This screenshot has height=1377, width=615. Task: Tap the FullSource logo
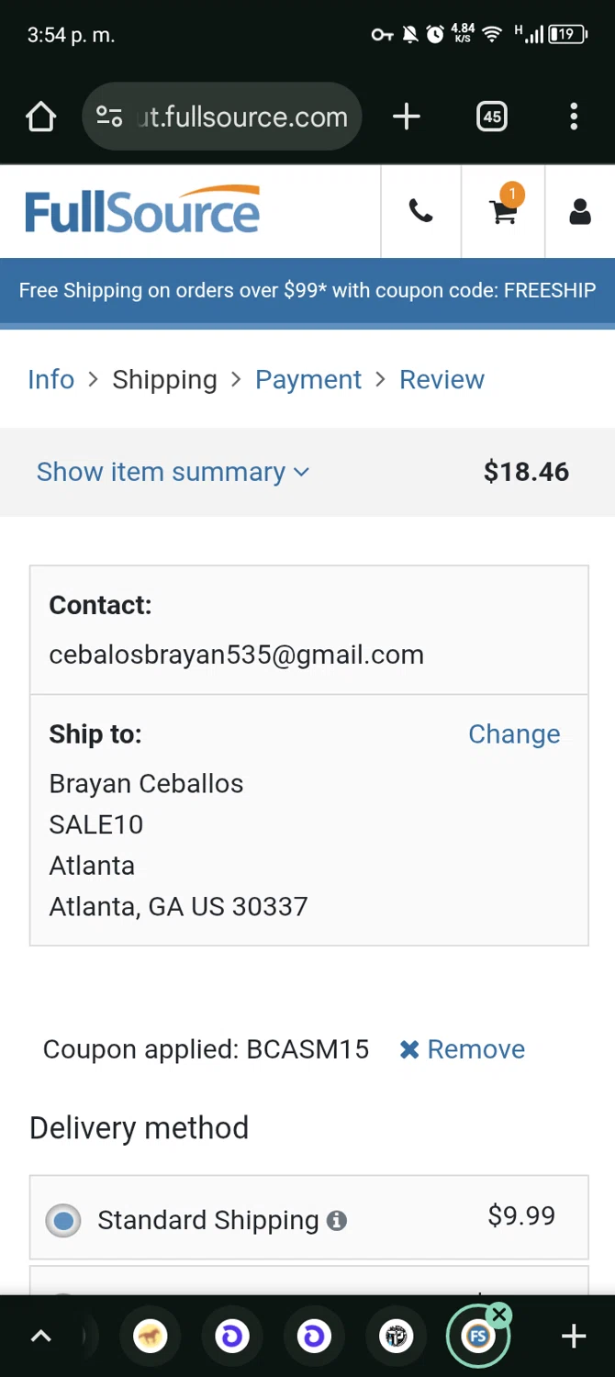(x=142, y=211)
